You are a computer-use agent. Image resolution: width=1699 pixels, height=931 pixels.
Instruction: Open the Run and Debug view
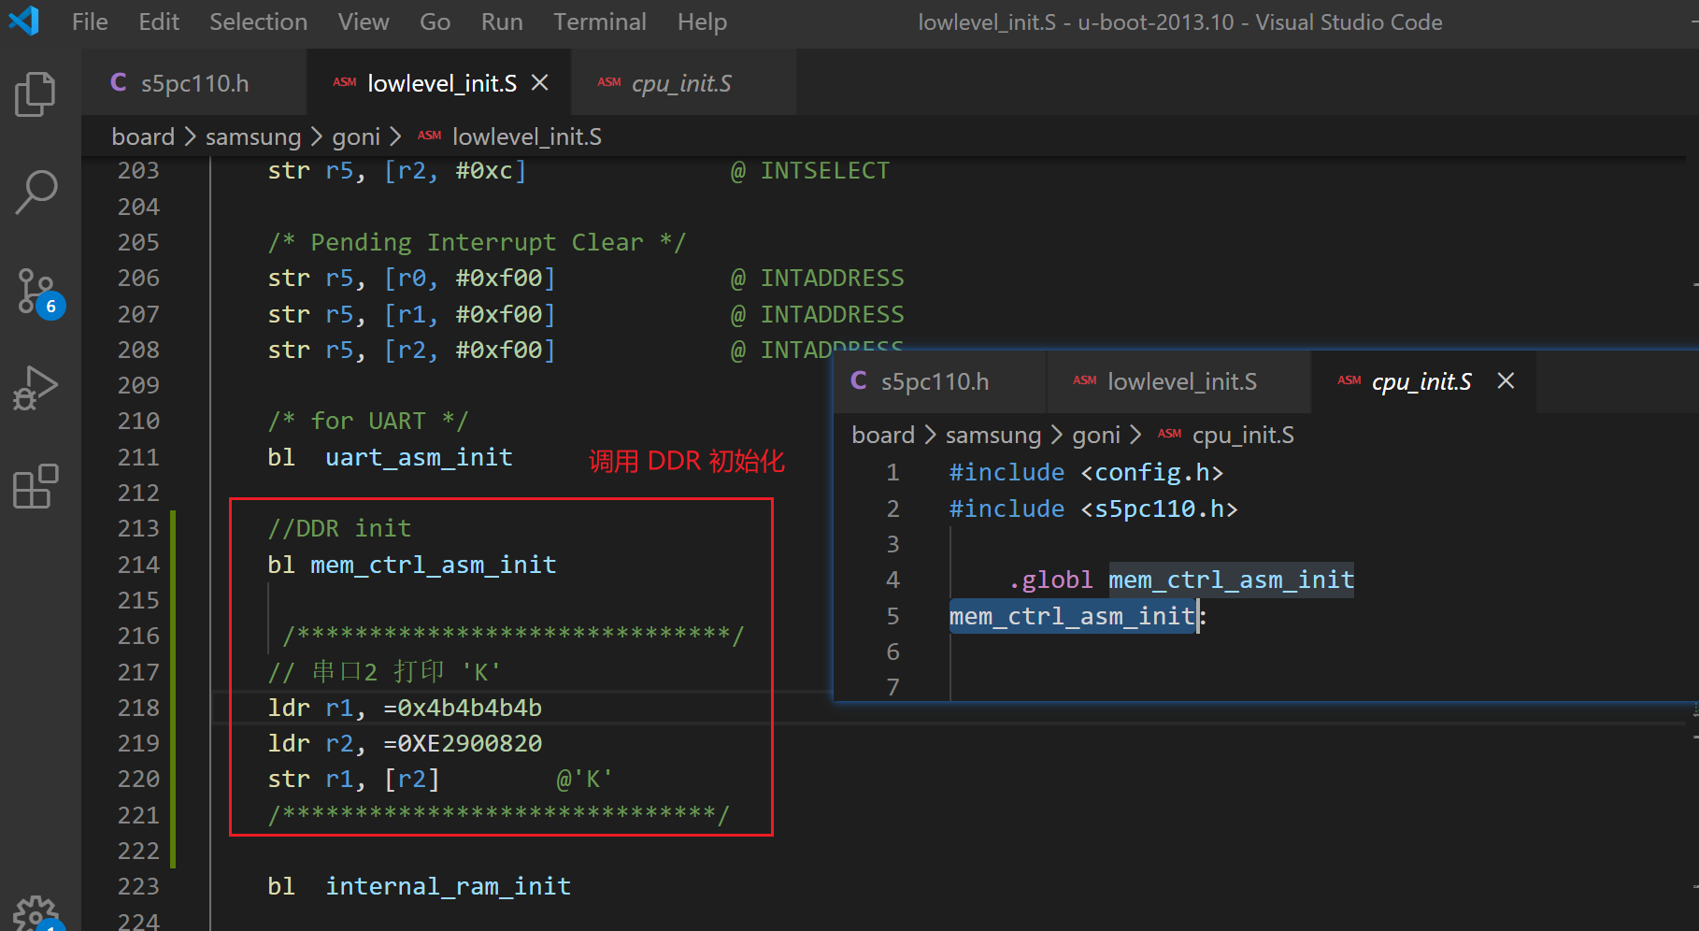tap(36, 388)
